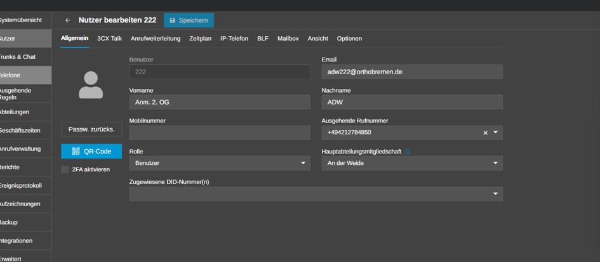The height and width of the screenshot is (262, 600).
Task: Click the empty Mobilnummer input field
Action: pos(220,133)
